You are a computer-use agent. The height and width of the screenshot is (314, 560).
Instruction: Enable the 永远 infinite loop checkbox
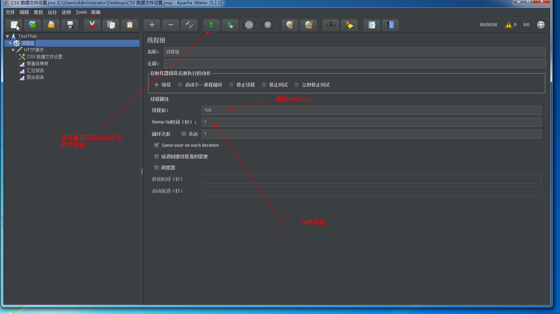184,134
